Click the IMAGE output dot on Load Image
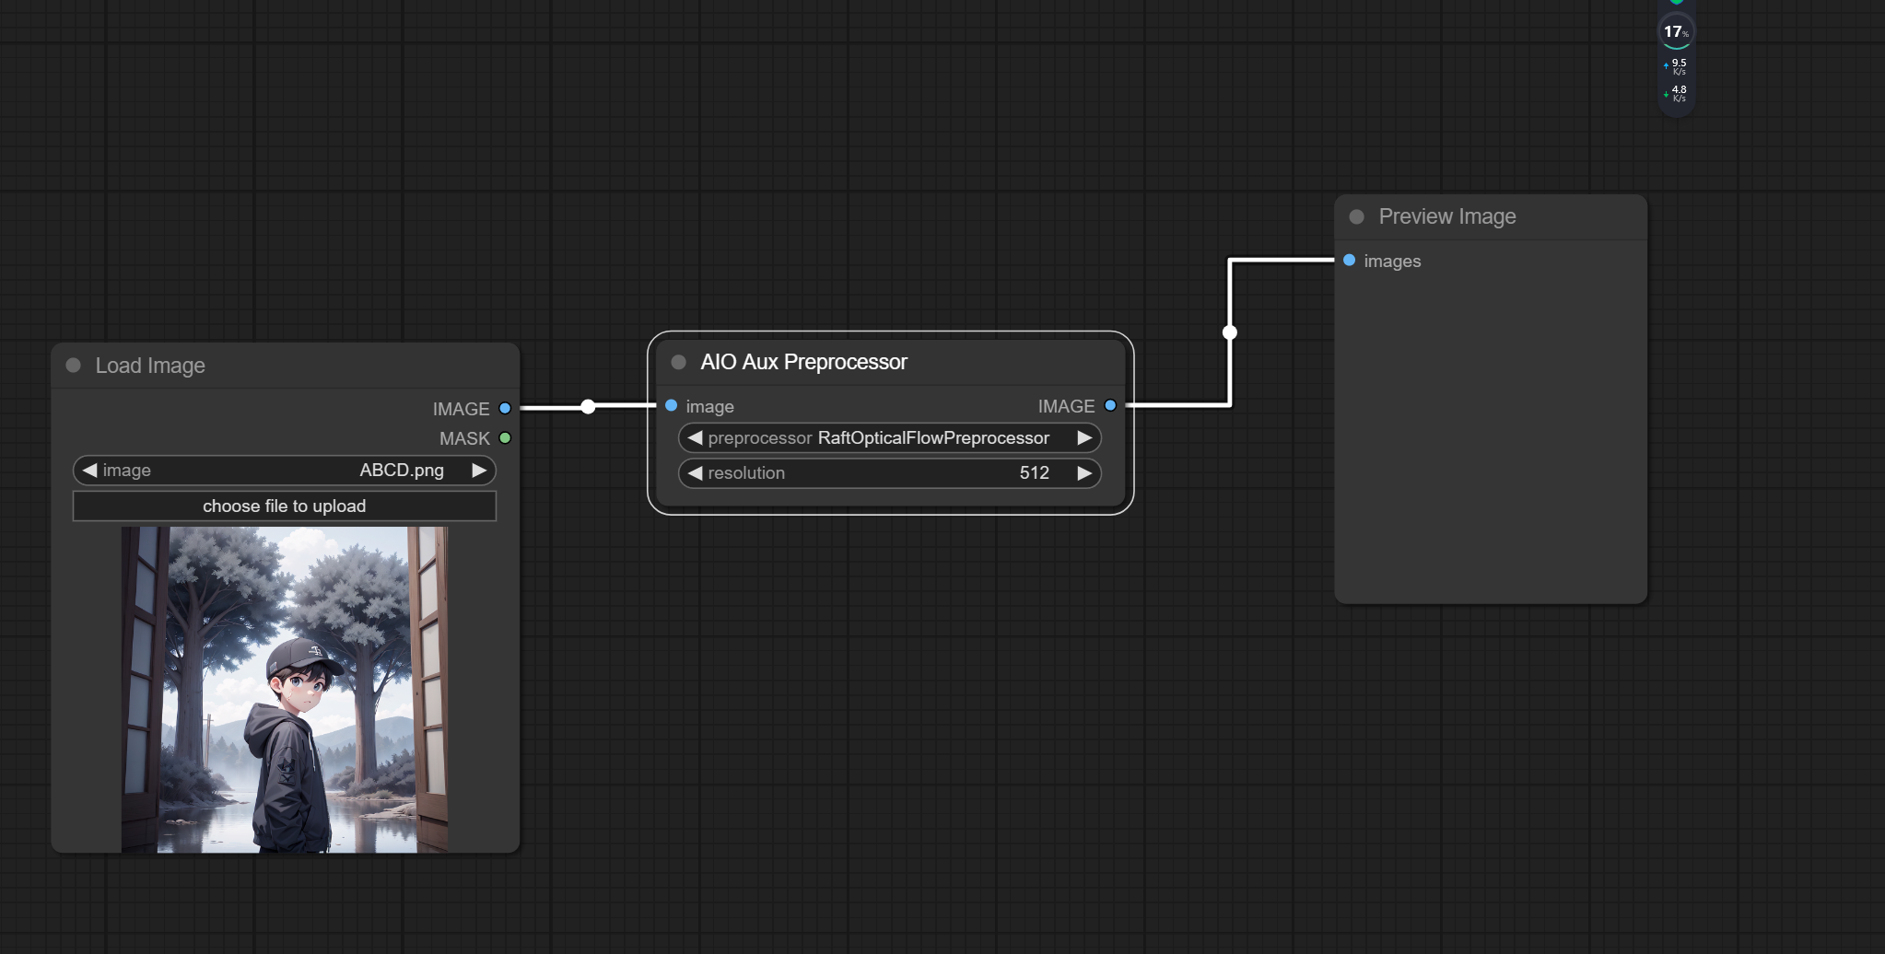The height and width of the screenshot is (954, 1885). point(505,408)
